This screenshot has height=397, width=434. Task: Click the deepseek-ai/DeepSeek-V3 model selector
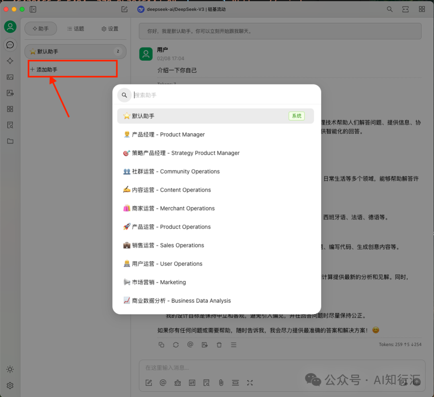182,9
